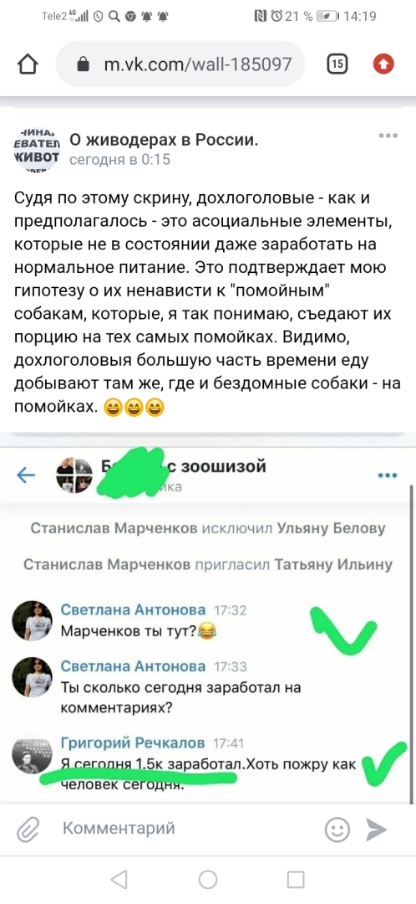Open Григорий Речкалов's profile name
The height and width of the screenshot is (904, 416).
pos(134,742)
